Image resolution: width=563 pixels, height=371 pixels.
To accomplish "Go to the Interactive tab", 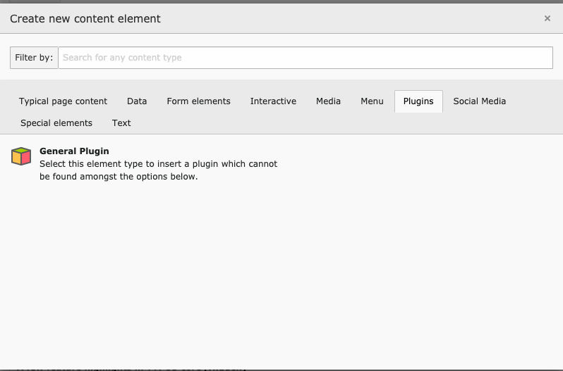I will [x=273, y=101].
